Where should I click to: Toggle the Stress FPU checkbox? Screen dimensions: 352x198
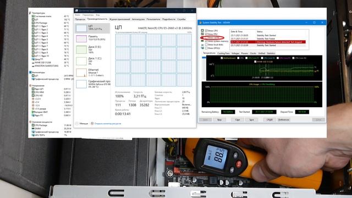[206, 34]
